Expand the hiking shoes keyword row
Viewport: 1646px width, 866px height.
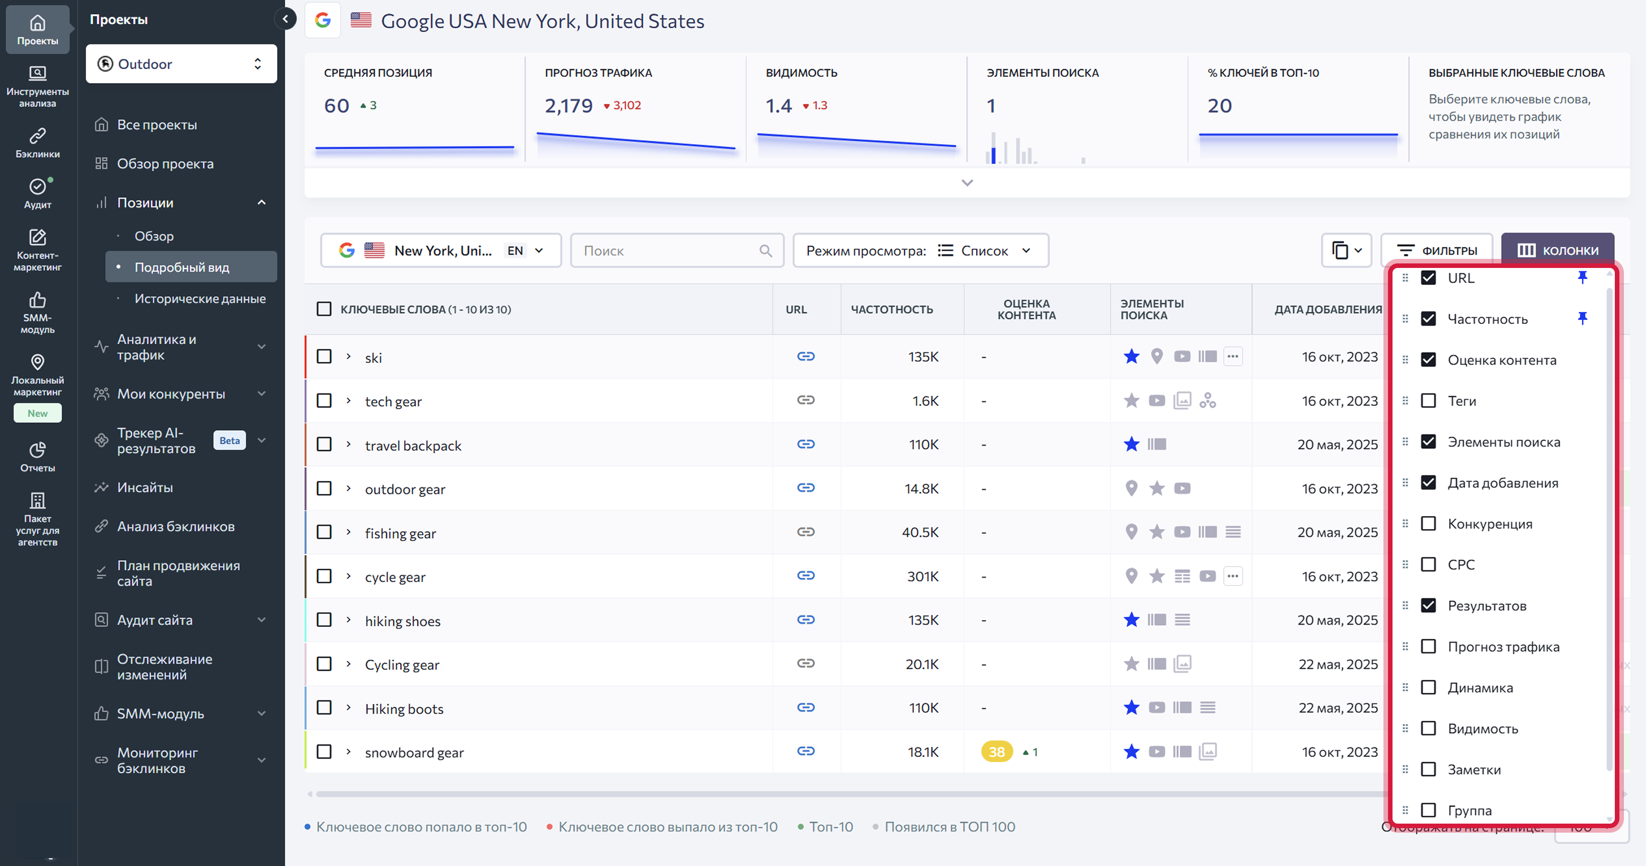[x=348, y=620]
